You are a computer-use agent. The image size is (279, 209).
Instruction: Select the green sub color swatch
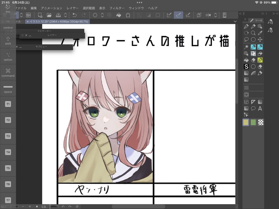pyautogui.click(x=253, y=122)
